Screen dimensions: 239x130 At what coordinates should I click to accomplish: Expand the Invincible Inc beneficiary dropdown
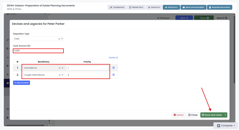pos(62,68)
